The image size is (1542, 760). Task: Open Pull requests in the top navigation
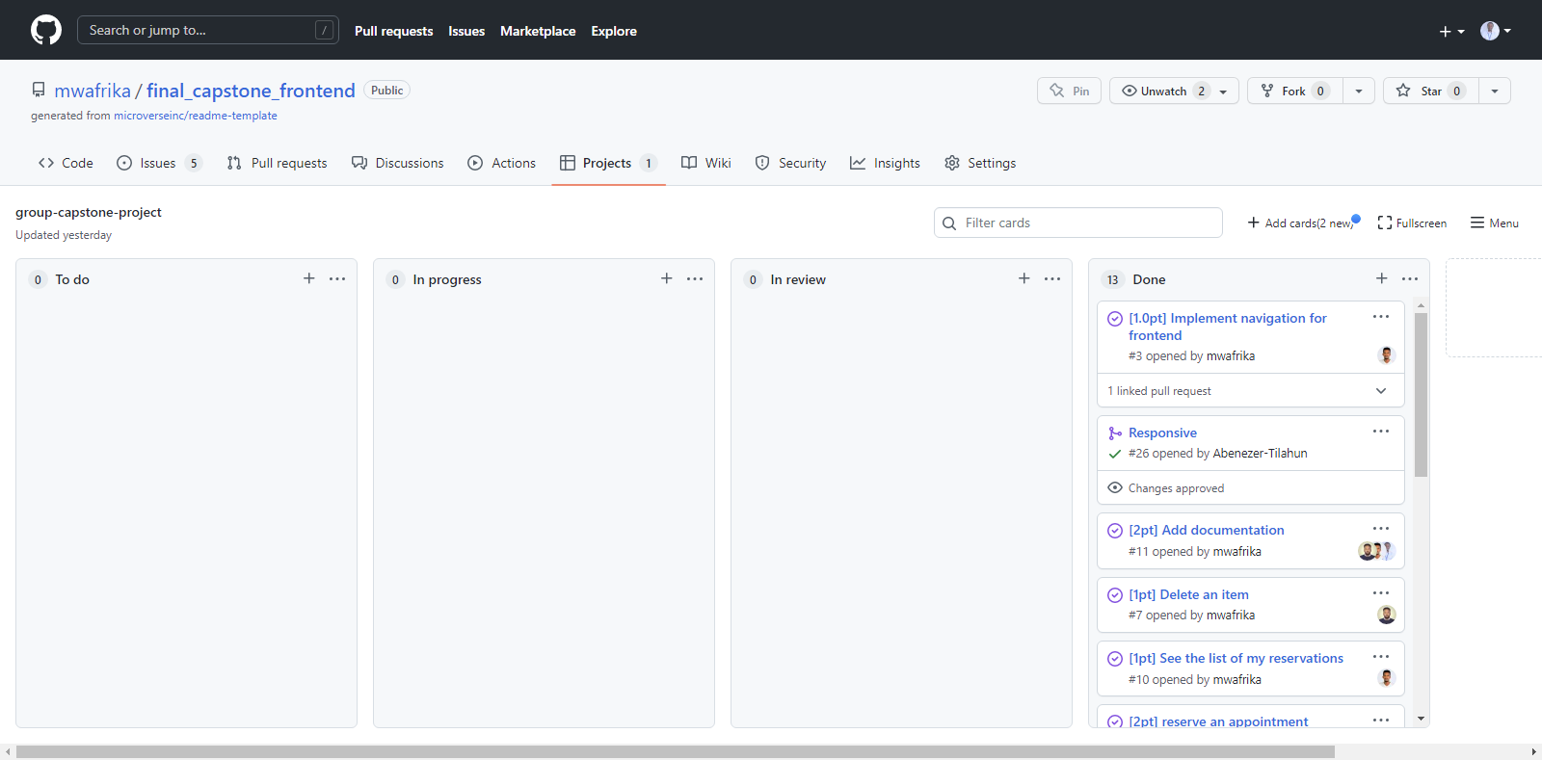click(393, 31)
